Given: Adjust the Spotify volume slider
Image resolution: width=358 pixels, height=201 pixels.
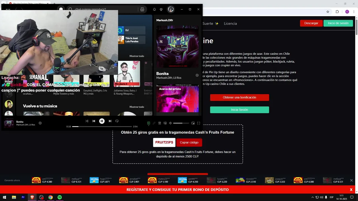Looking at the screenshot, I should click(x=181, y=123).
